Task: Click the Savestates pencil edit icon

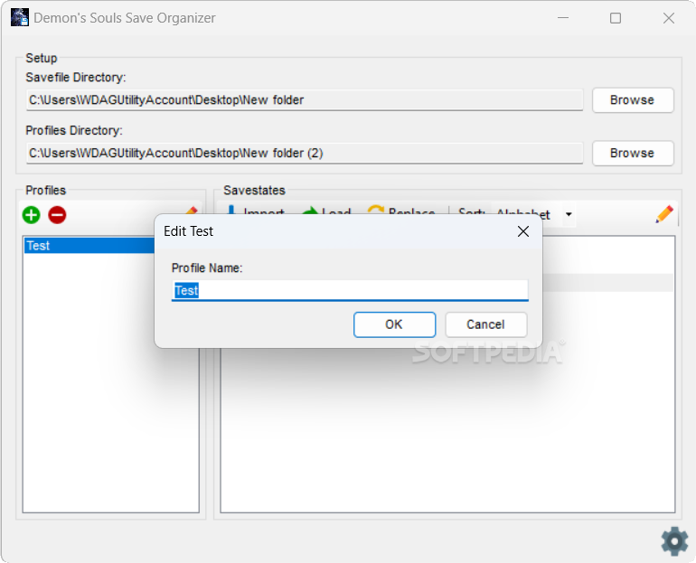Action: 664,214
